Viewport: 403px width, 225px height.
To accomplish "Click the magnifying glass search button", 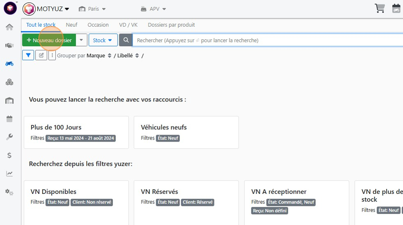I will pos(126,40).
